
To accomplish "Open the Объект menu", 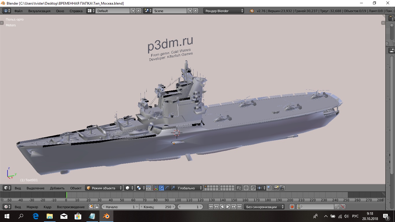I will click(76, 188).
